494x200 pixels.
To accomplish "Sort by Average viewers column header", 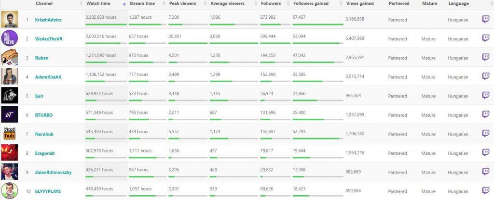I will tap(227, 4).
